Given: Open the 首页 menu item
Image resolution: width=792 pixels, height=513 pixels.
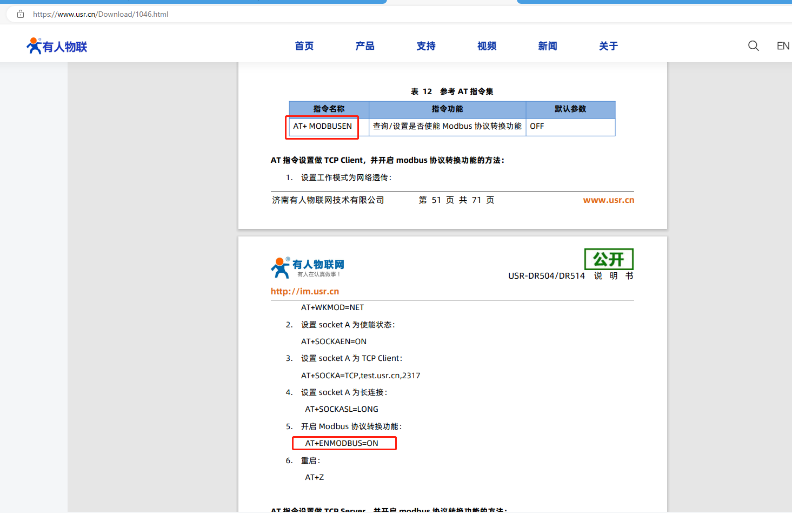Looking at the screenshot, I should [304, 46].
